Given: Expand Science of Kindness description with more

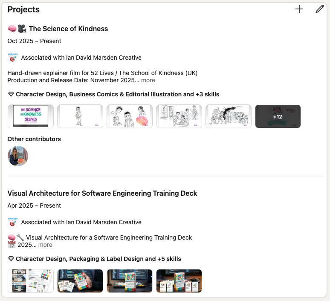Looking at the screenshot, I should click(x=148, y=80).
